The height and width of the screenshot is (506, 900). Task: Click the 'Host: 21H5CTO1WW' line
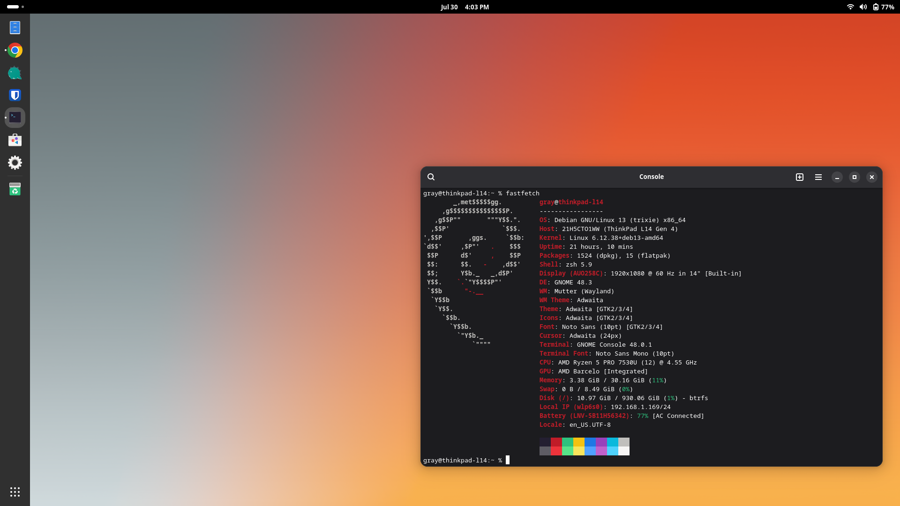[x=608, y=229]
